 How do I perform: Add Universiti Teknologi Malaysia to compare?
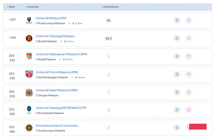tap(177, 39)
